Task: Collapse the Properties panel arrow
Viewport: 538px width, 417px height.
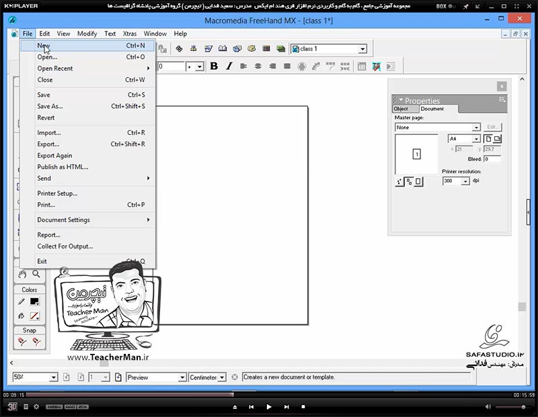Action: [401, 99]
